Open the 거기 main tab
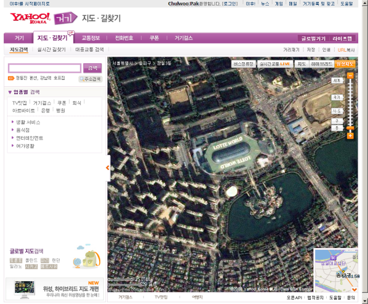The image size is (368, 304). pos(19,38)
